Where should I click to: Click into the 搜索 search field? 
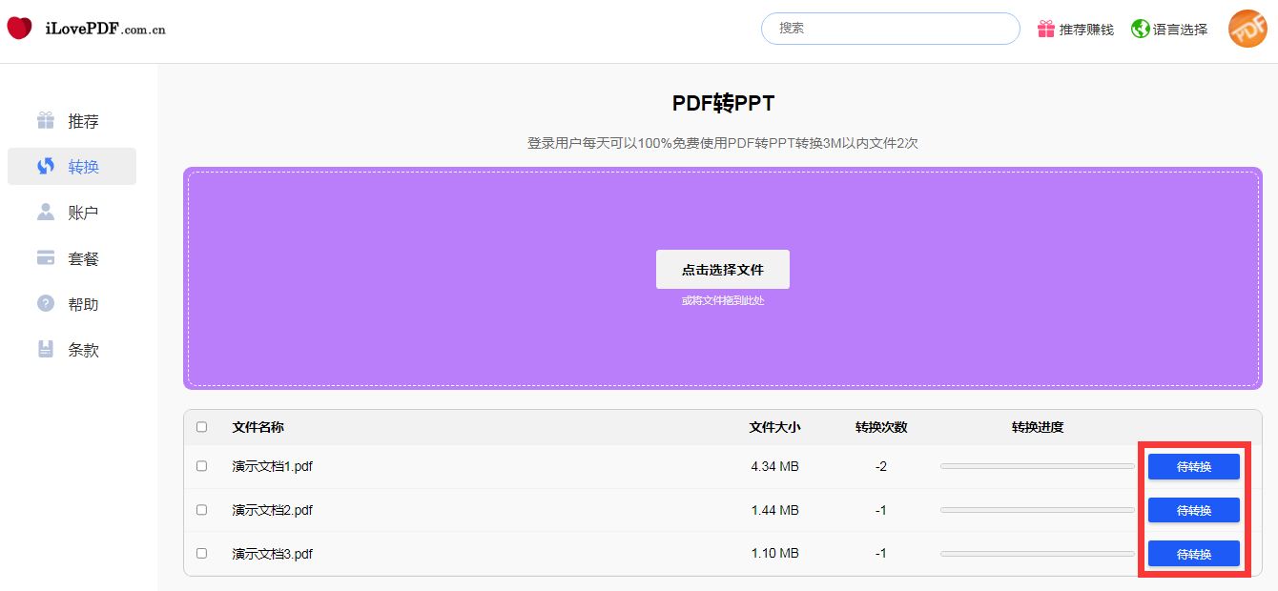890,29
